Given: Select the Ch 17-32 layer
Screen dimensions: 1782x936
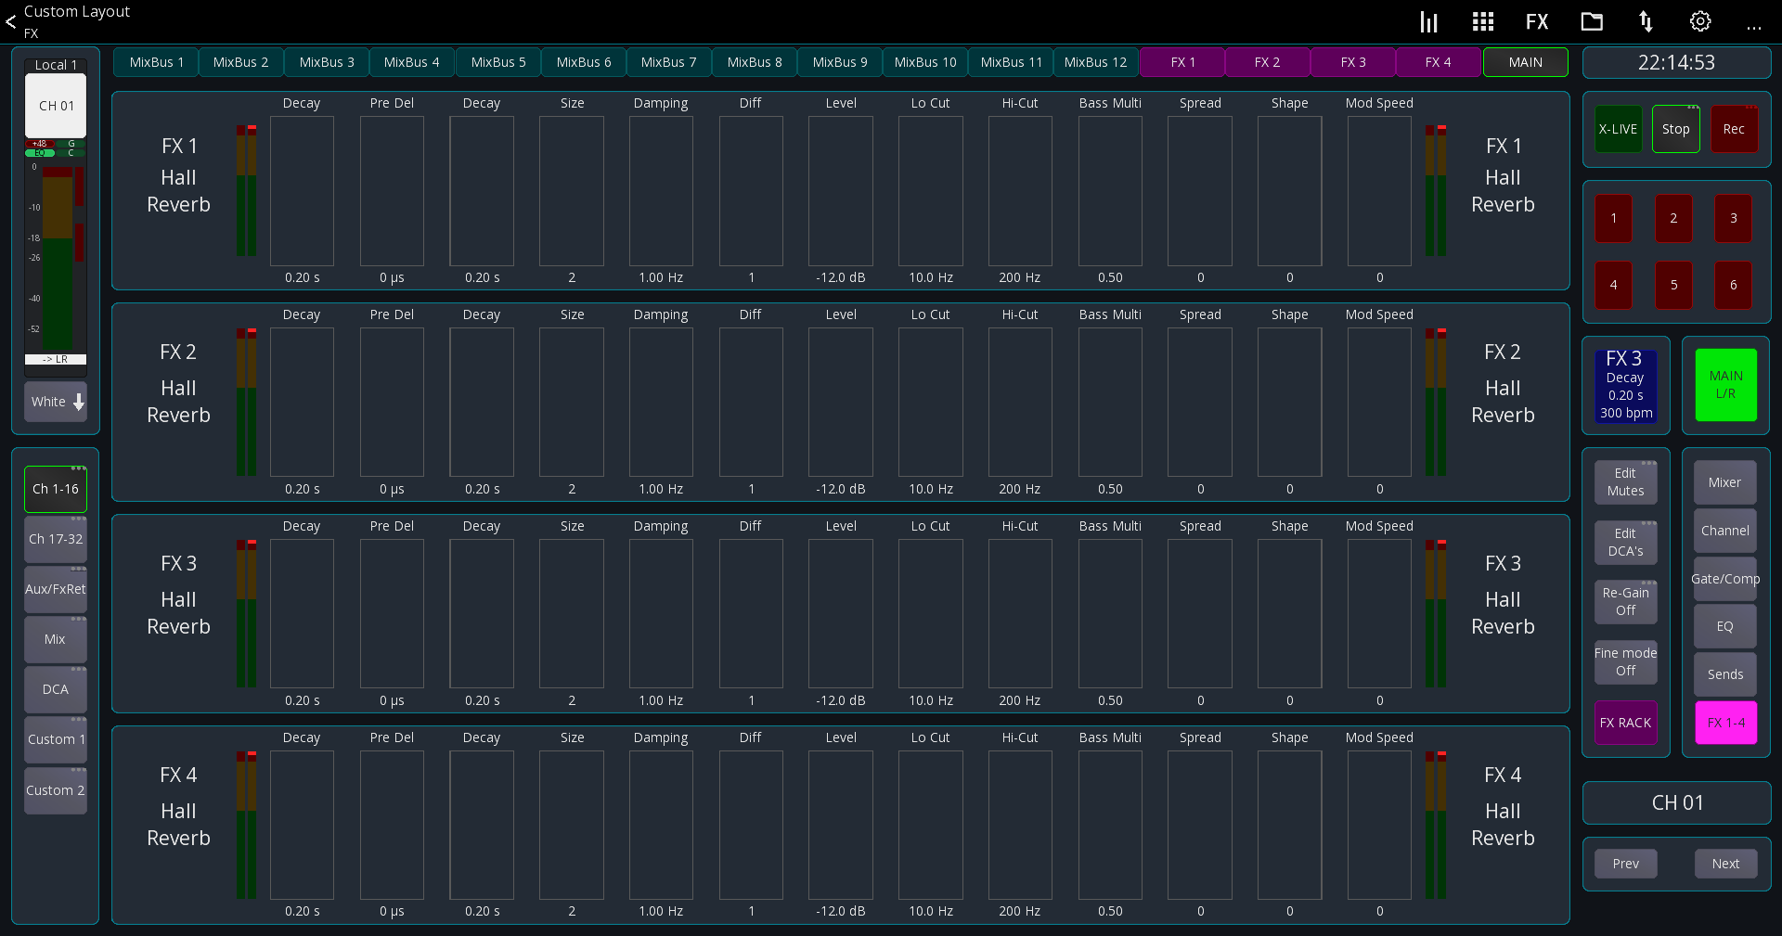Looking at the screenshot, I should point(56,539).
